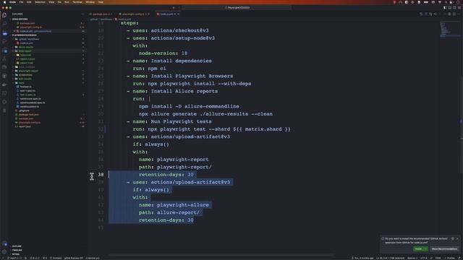
Task: Click workflows breadcrumb segment
Action: point(106,19)
